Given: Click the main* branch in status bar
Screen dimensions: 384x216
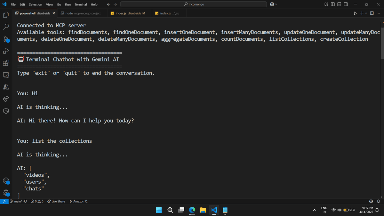Looking at the screenshot, I should tap(16, 201).
